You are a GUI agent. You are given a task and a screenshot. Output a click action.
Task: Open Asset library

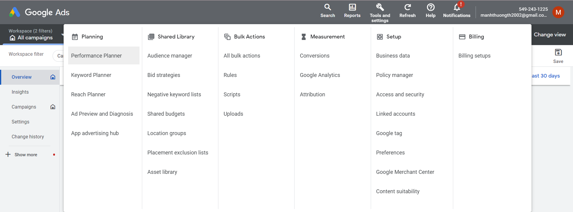(162, 172)
